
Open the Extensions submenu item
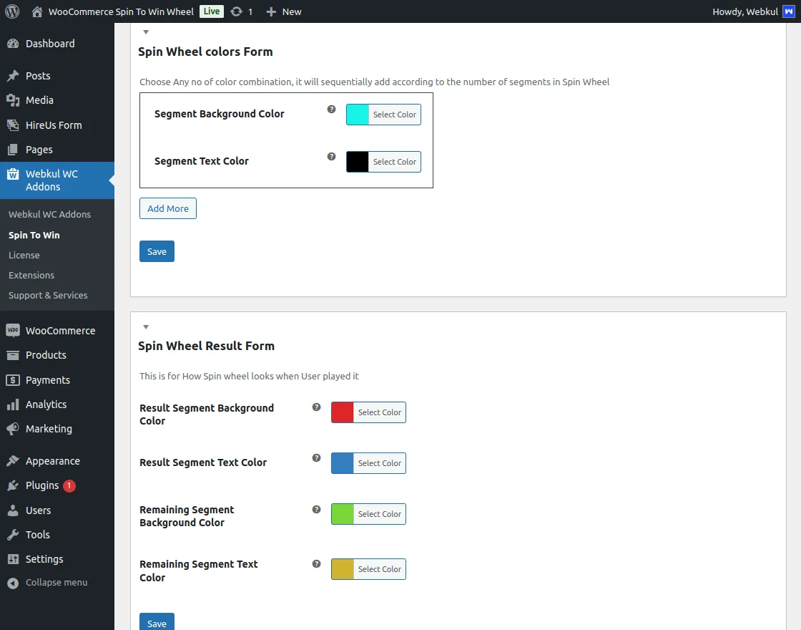(x=31, y=275)
